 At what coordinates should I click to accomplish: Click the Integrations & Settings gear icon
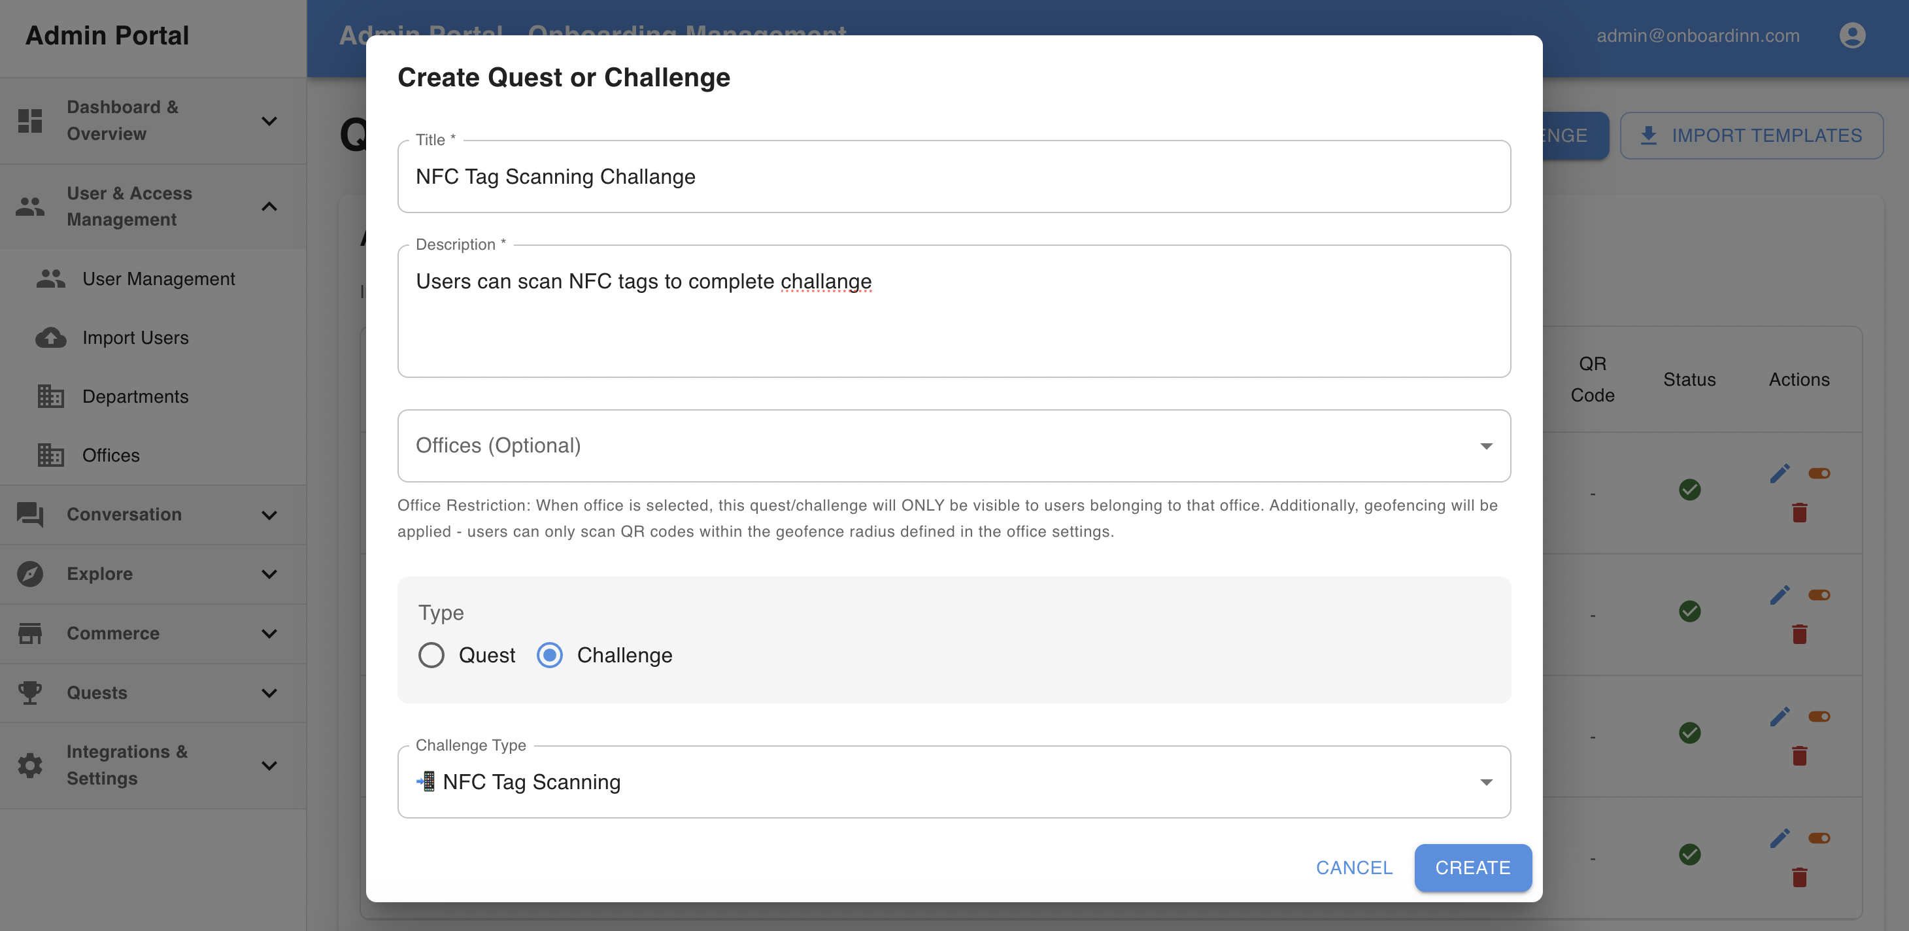coord(30,765)
